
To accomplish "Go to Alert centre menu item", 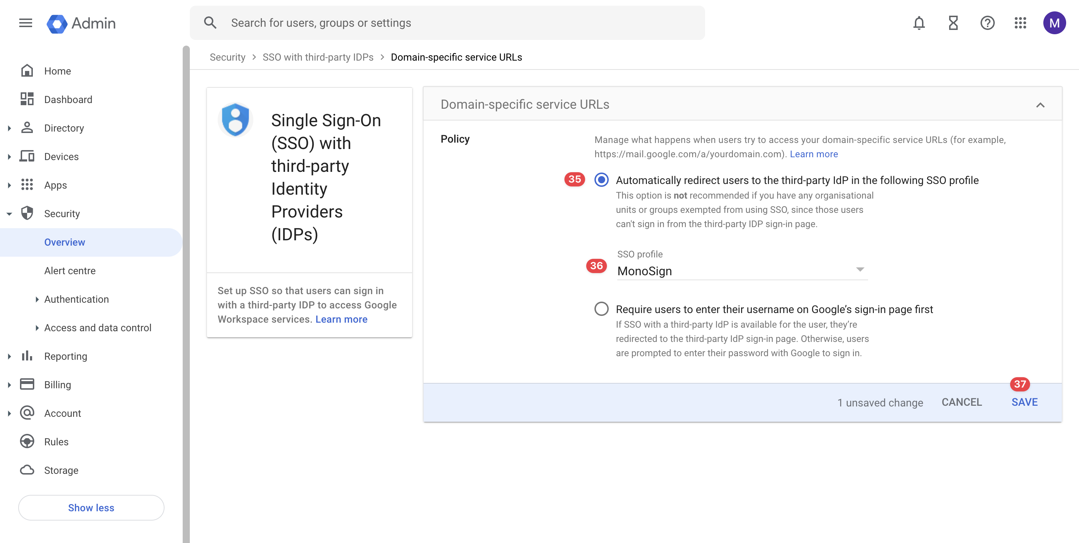I will click(70, 271).
